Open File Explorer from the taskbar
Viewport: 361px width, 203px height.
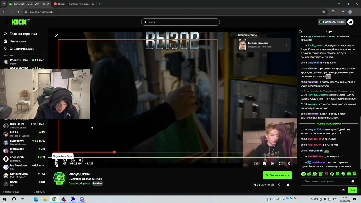click(45, 199)
